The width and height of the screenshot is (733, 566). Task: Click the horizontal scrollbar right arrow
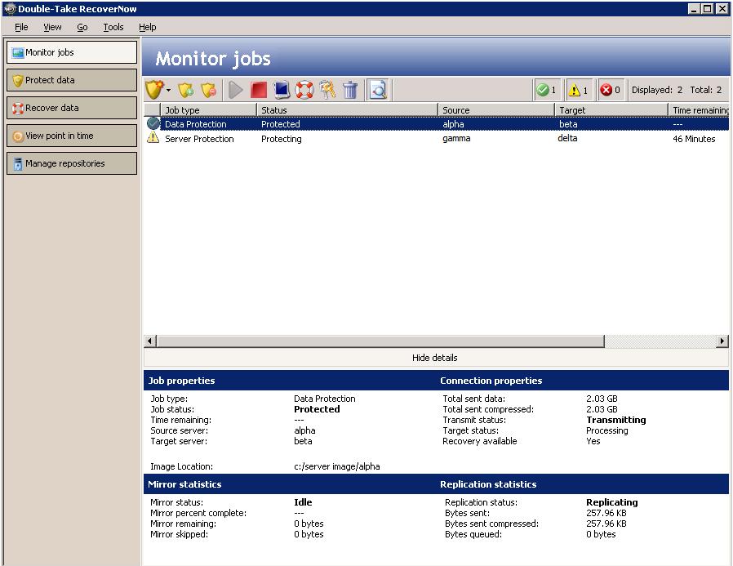(x=722, y=341)
